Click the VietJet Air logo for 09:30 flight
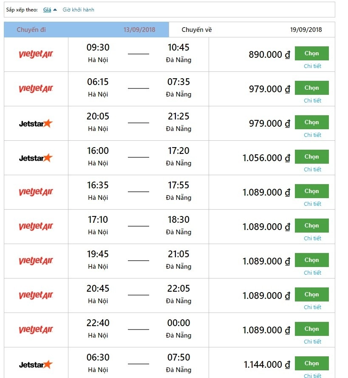 36,54
